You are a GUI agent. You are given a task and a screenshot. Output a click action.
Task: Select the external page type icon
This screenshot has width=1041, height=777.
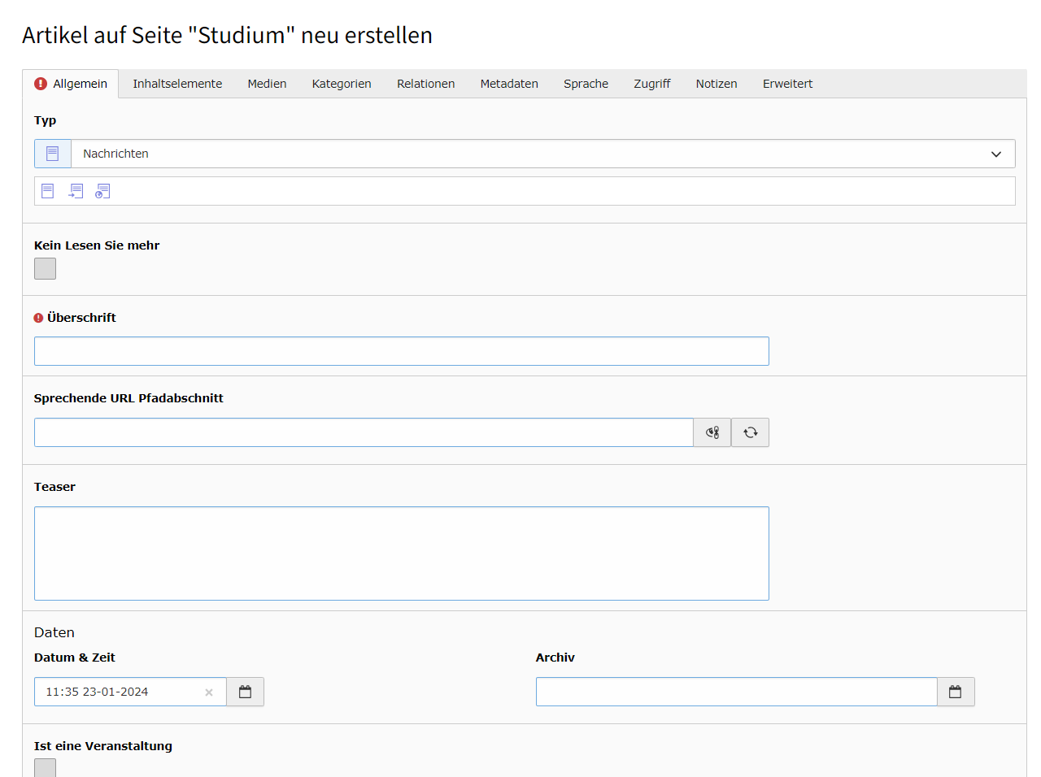[x=102, y=191]
